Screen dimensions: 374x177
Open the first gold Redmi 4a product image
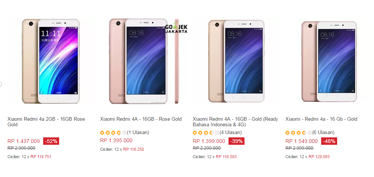[x=51, y=61]
